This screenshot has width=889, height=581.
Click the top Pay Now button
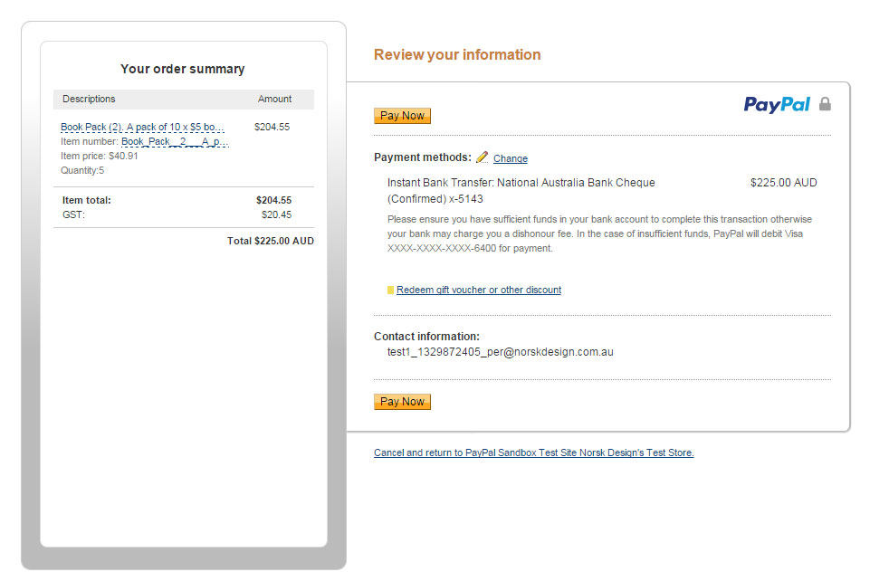click(x=402, y=116)
